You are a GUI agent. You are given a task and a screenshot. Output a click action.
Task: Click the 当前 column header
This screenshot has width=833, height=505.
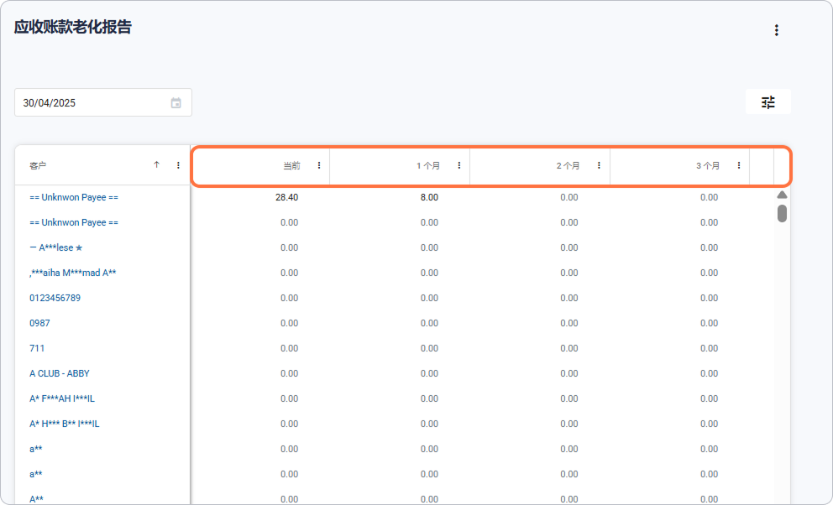coord(260,166)
